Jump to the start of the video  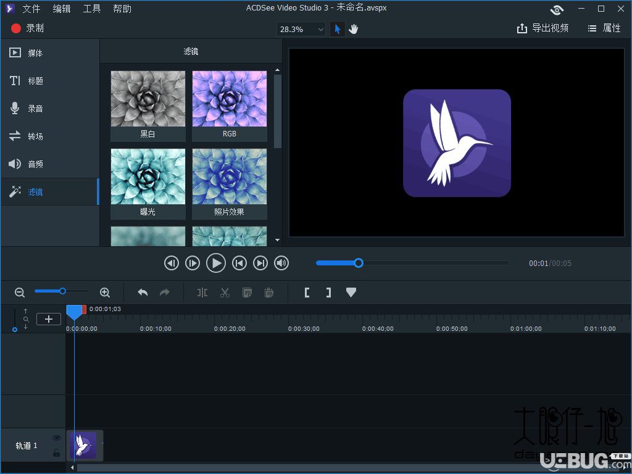point(239,263)
